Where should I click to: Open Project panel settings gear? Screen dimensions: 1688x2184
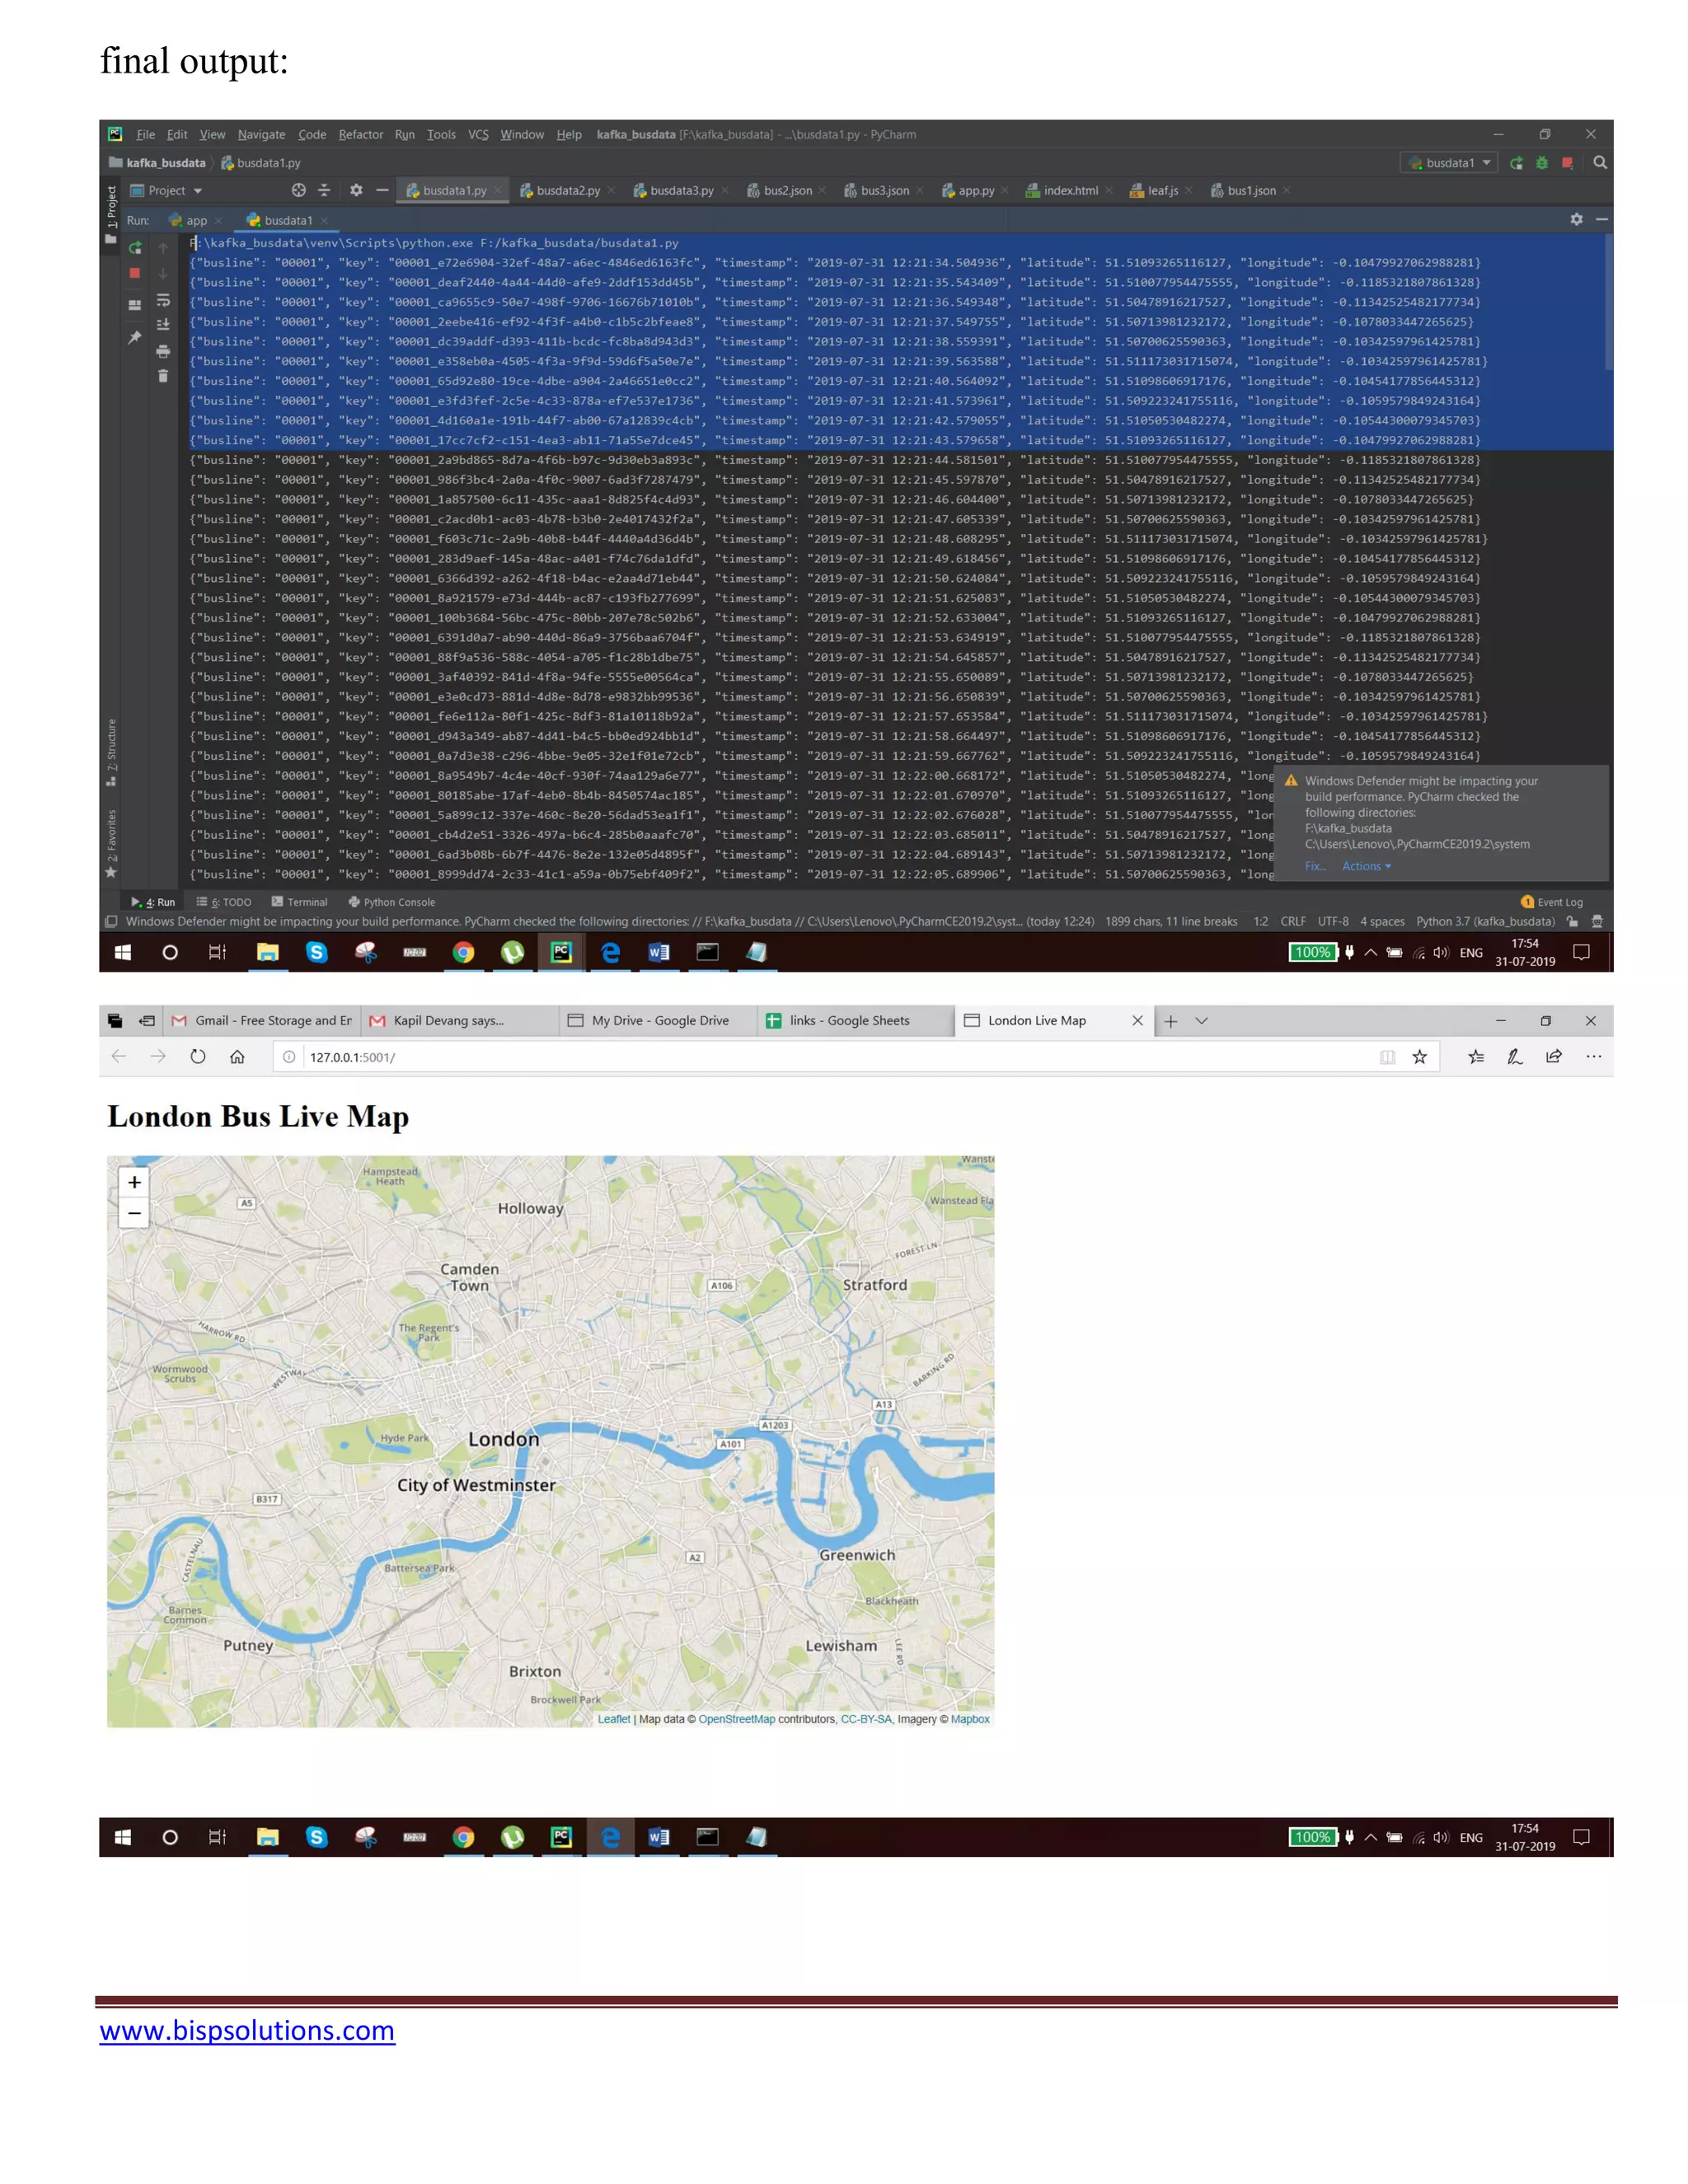coord(356,190)
